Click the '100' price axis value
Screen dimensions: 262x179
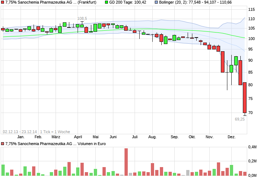(252, 39)
